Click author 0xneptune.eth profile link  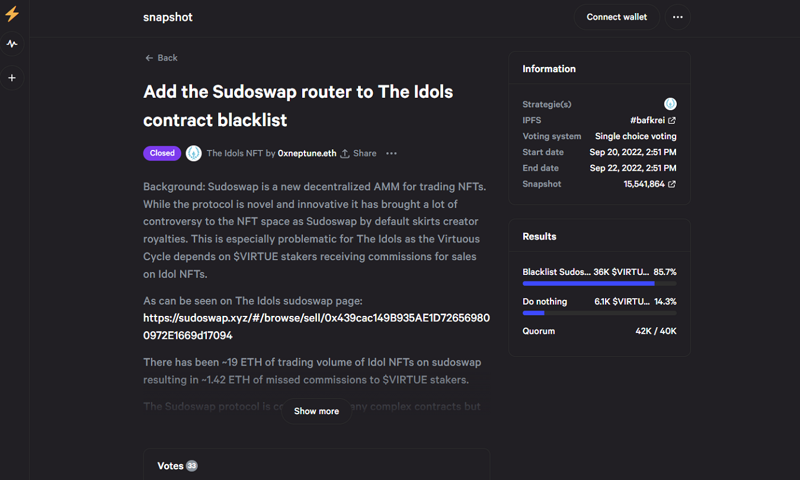tap(307, 153)
